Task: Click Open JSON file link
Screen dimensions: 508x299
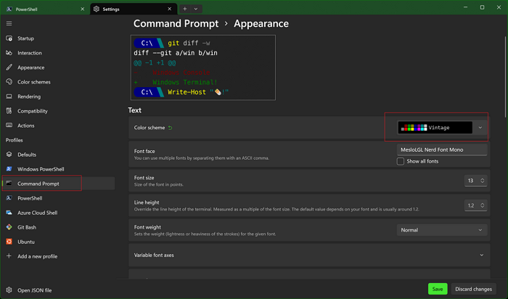Action: pos(34,290)
